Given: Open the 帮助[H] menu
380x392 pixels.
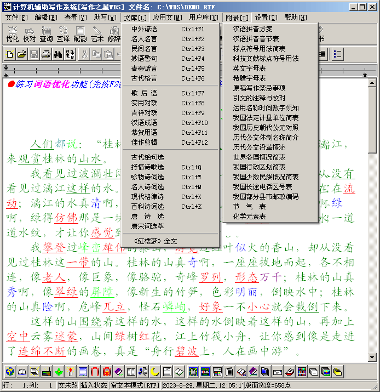Looking at the screenshot, I should tap(296, 18).
